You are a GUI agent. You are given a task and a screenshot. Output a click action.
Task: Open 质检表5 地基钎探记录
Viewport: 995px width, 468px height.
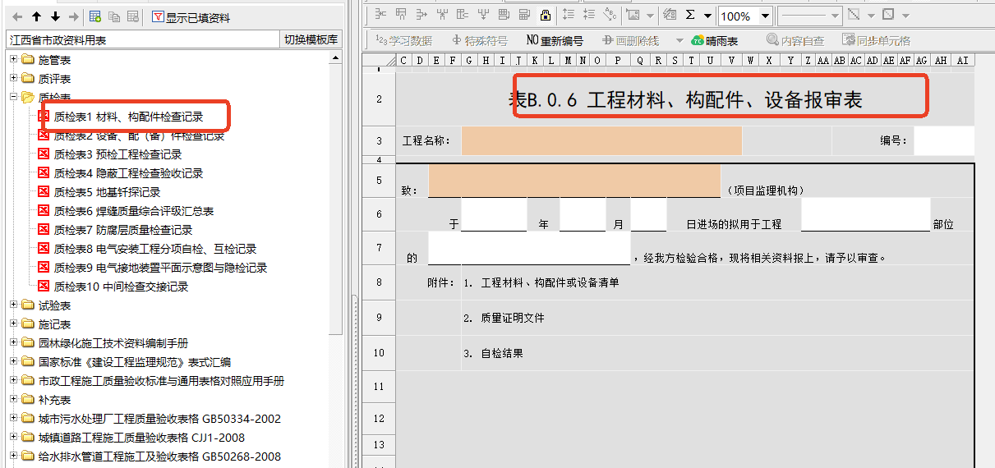107,192
